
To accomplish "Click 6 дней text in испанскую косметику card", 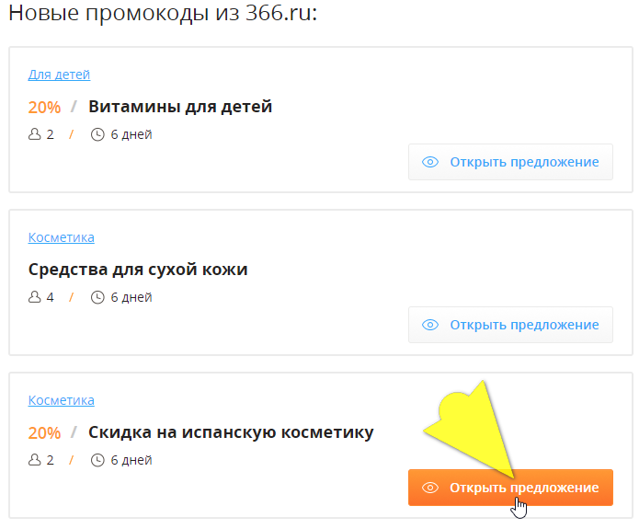I will pos(131,460).
